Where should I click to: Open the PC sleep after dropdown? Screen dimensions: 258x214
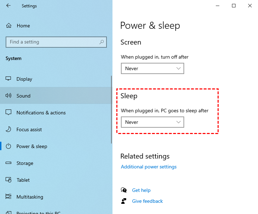tap(152, 122)
